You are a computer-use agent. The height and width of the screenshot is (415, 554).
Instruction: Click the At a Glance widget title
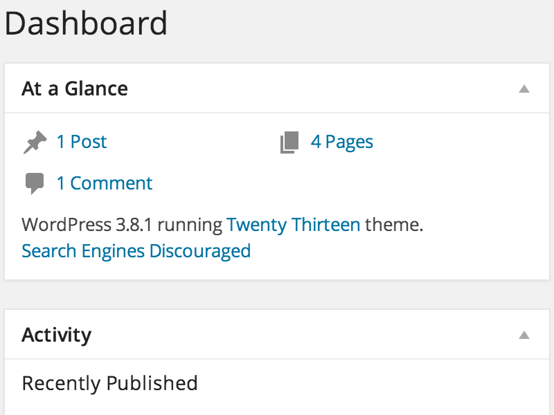click(x=75, y=89)
